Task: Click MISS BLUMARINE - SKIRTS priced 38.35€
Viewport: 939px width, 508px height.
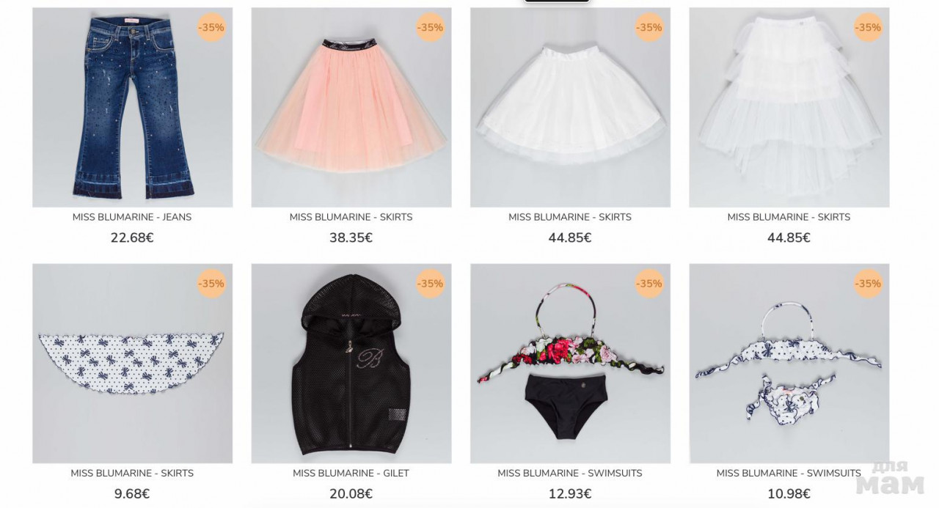Action: (x=351, y=217)
